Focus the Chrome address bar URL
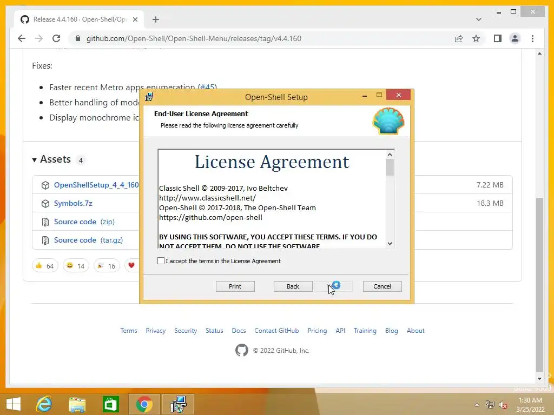This screenshot has width=554, height=415. [194, 38]
